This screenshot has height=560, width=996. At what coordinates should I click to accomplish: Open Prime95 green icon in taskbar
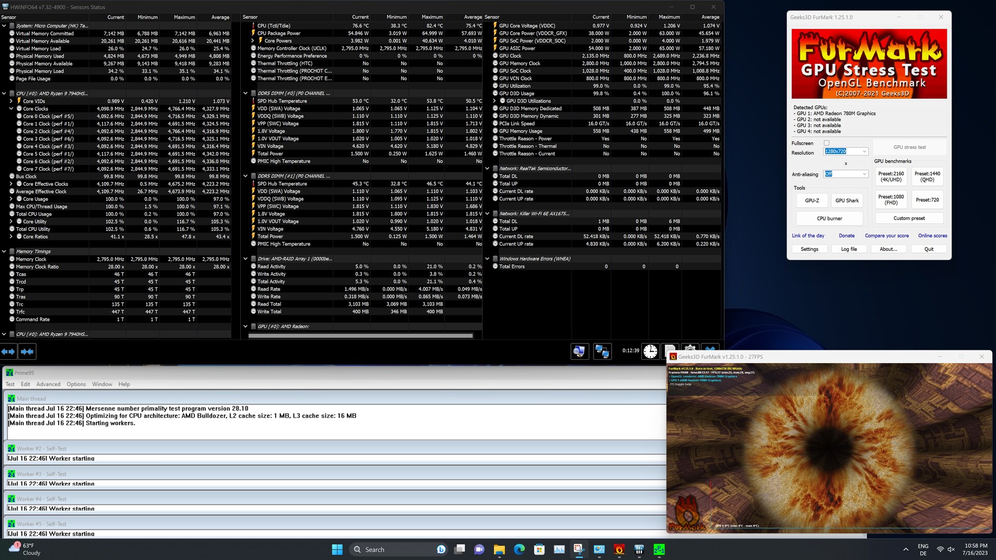[659, 549]
